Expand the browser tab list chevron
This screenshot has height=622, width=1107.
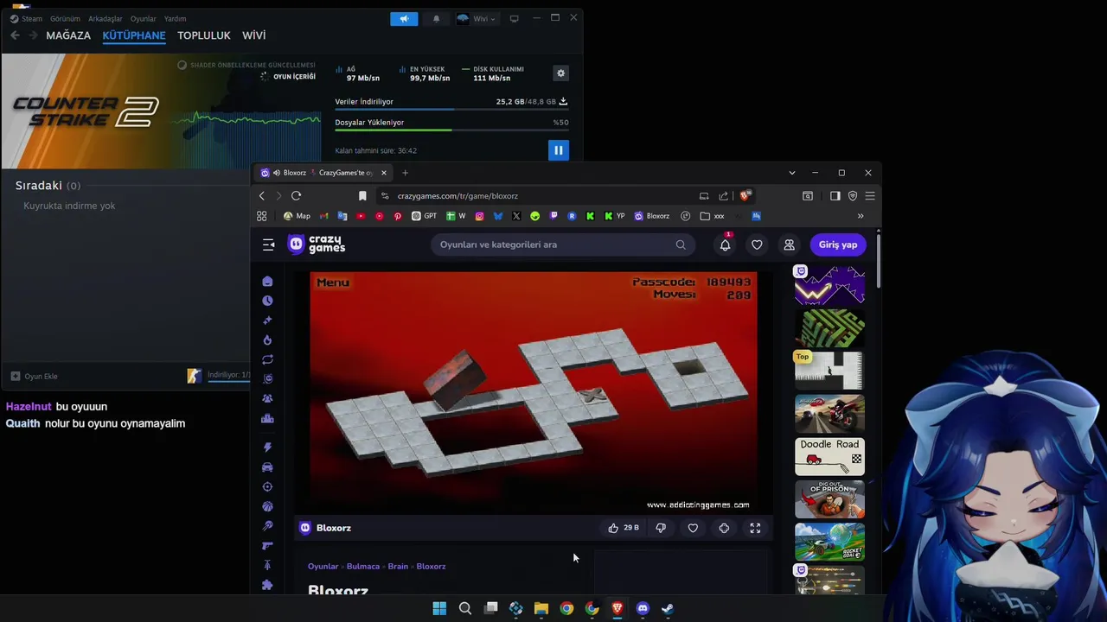pyautogui.click(x=791, y=173)
